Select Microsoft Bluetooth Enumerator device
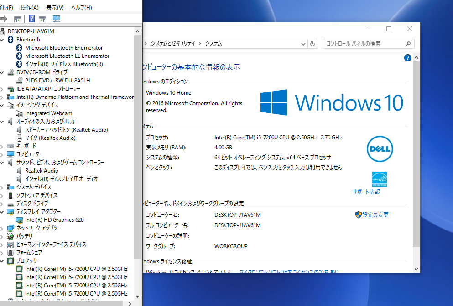 tap(64, 48)
